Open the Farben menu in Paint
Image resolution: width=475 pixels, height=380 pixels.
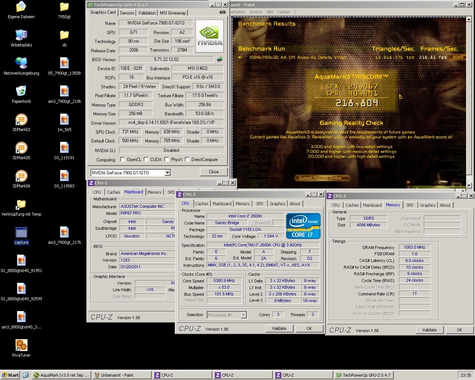(284, 12)
